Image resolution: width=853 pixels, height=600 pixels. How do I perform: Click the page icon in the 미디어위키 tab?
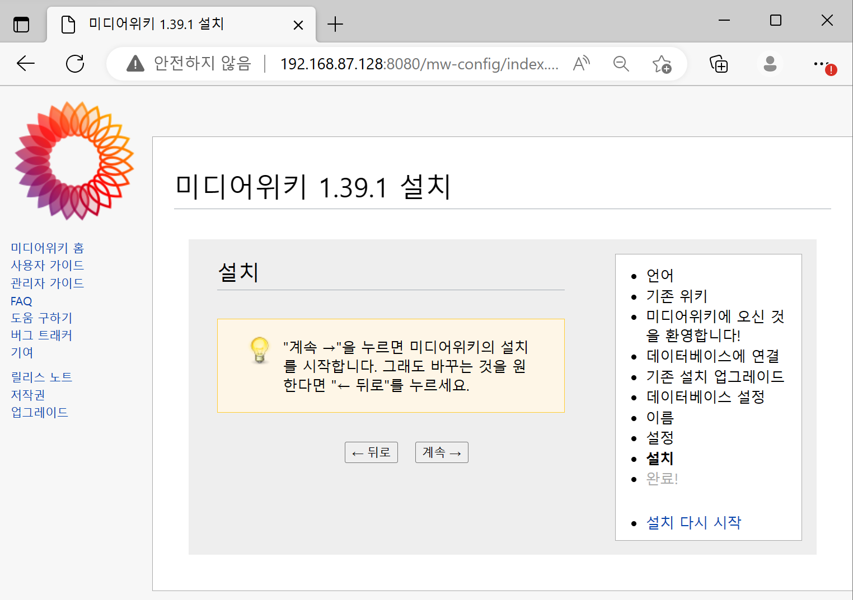(68, 25)
